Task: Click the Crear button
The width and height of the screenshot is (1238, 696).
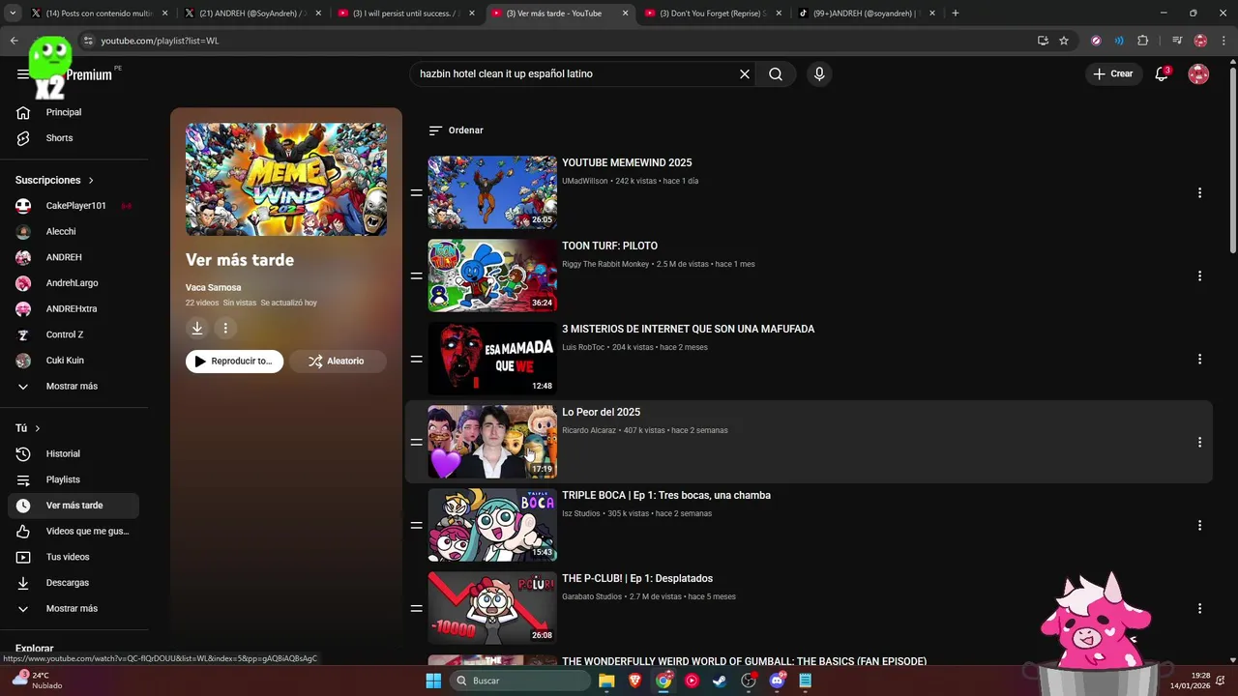Action: coord(1113,74)
